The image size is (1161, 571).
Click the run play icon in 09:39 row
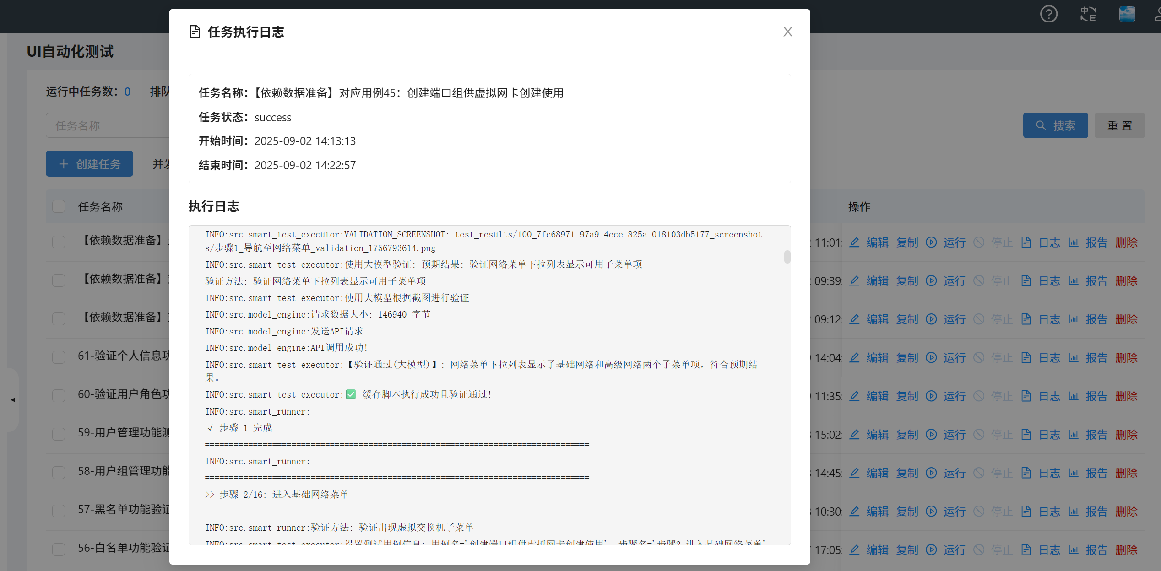tap(931, 281)
